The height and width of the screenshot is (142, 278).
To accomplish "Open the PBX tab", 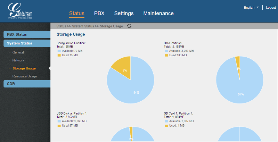I will pos(99,14).
